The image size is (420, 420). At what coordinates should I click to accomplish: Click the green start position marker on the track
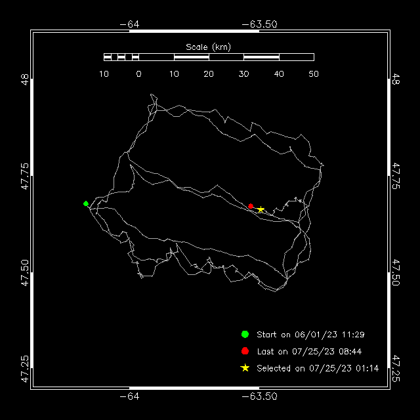click(x=86, y=203)
